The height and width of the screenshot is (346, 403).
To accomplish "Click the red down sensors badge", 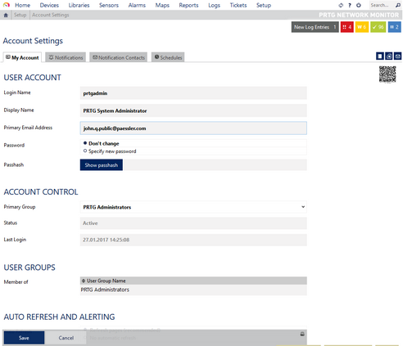I will [x=347, y=27].
